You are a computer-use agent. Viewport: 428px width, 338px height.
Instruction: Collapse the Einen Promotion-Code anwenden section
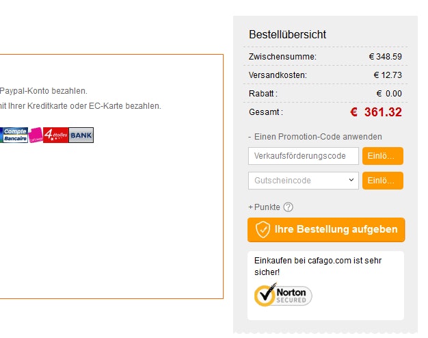coord(315,137)
